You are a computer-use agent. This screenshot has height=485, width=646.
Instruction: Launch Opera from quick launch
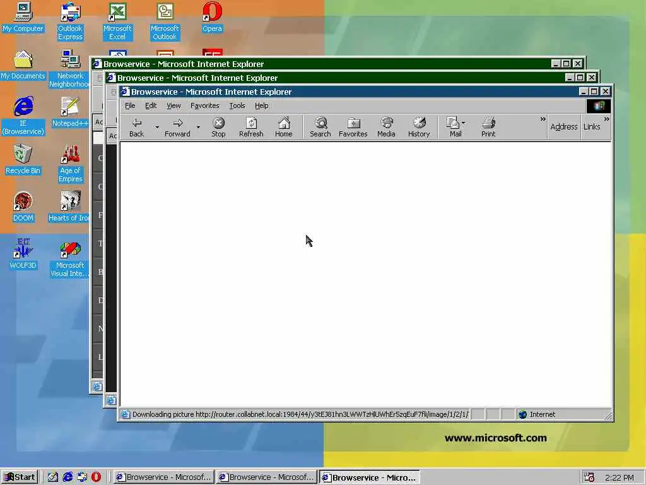(x=96, y=477)
